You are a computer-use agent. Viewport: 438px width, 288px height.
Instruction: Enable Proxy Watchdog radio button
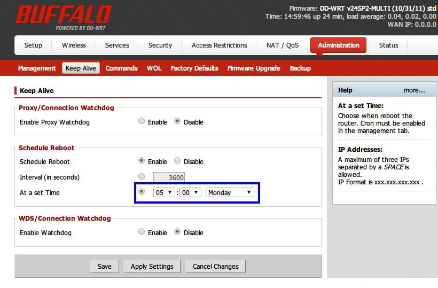tap(142, 121)
